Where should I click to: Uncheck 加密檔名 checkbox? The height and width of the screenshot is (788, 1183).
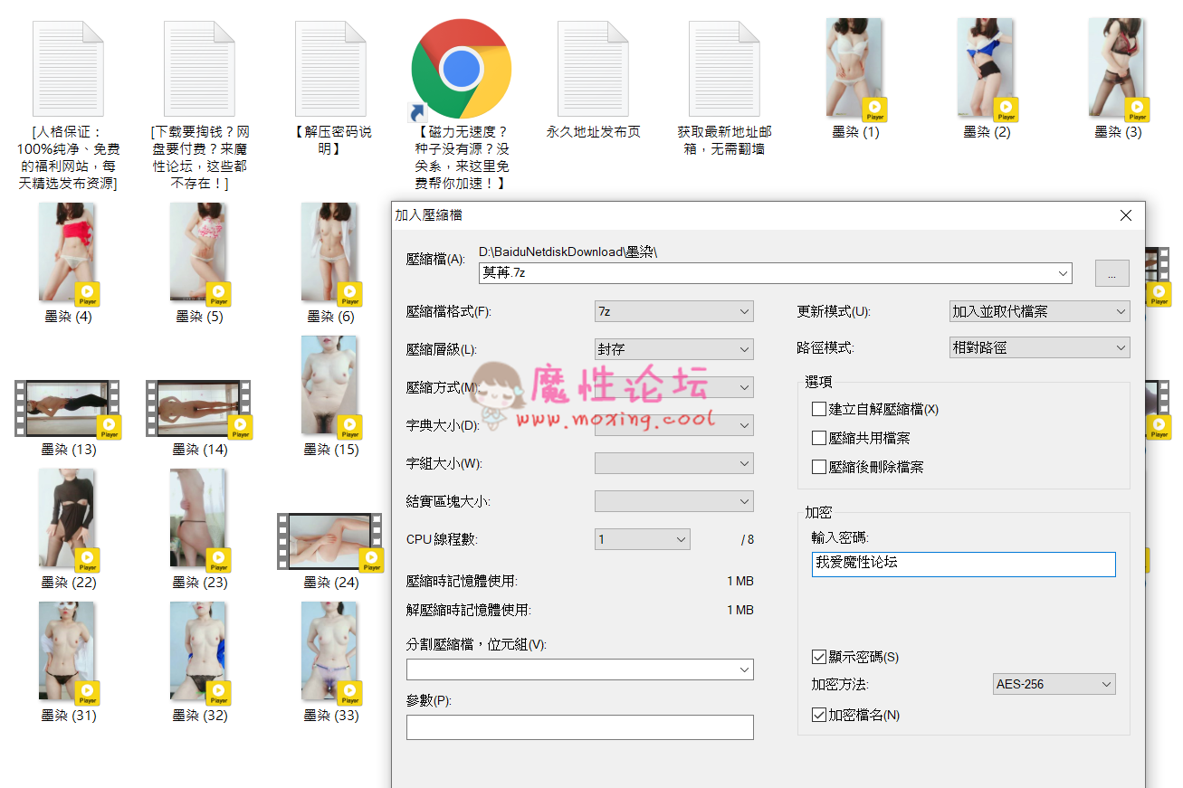[819, 715]
